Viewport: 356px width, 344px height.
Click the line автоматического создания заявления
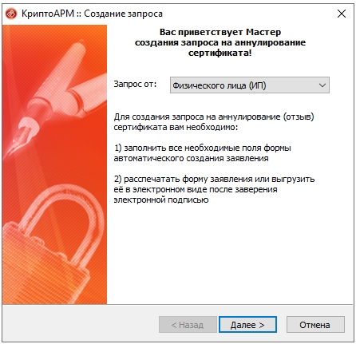(x=191, y=158)
